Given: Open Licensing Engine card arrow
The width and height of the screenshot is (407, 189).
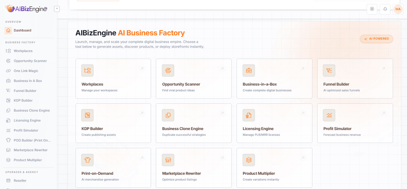Looking at the screenshot, I should (x=302, y=113).
